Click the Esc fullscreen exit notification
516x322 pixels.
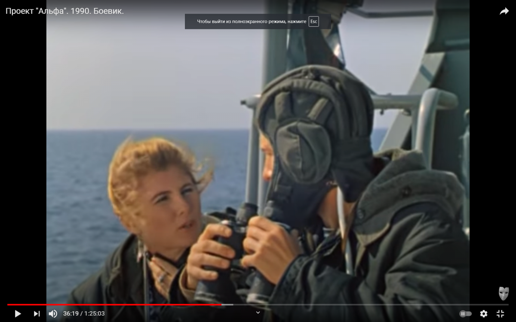[258, 21]
